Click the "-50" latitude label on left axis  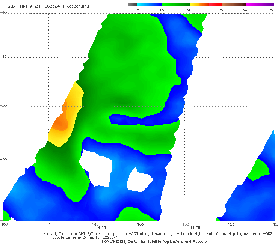(x=3, y=105)
